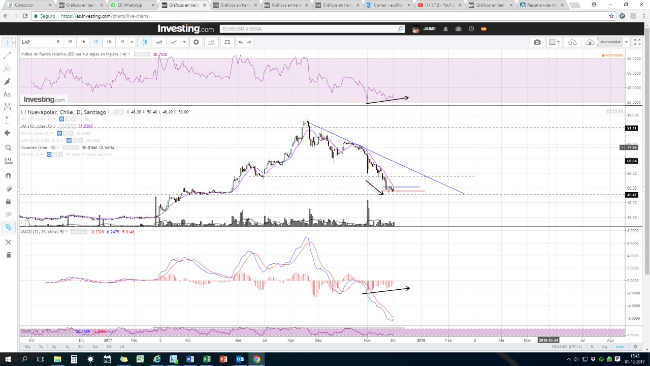Select the 1D interval
This screenshot has width=650, height=366.
[95, 42]
